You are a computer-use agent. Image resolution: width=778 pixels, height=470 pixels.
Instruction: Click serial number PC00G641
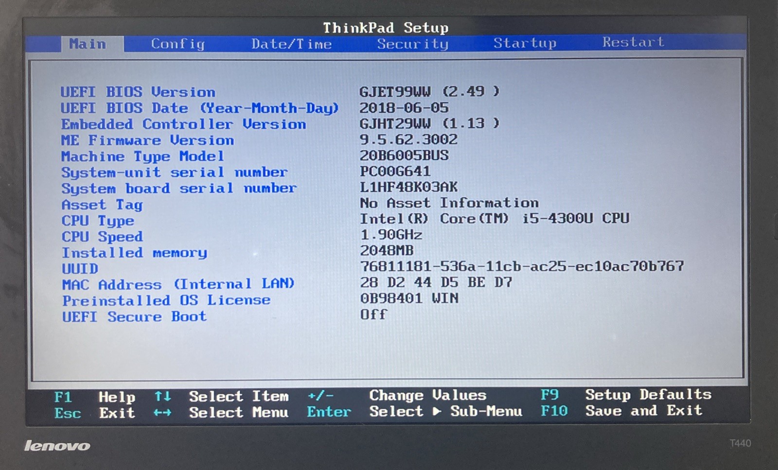pyautogui.click(x=395, y=171)
